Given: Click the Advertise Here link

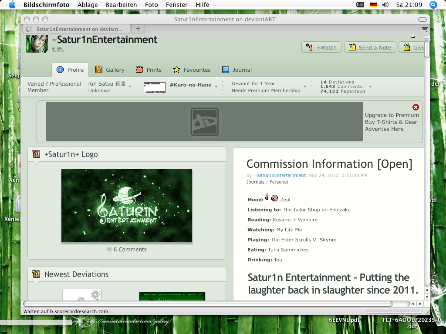Looking at the screenshot, I should (384, 129).
